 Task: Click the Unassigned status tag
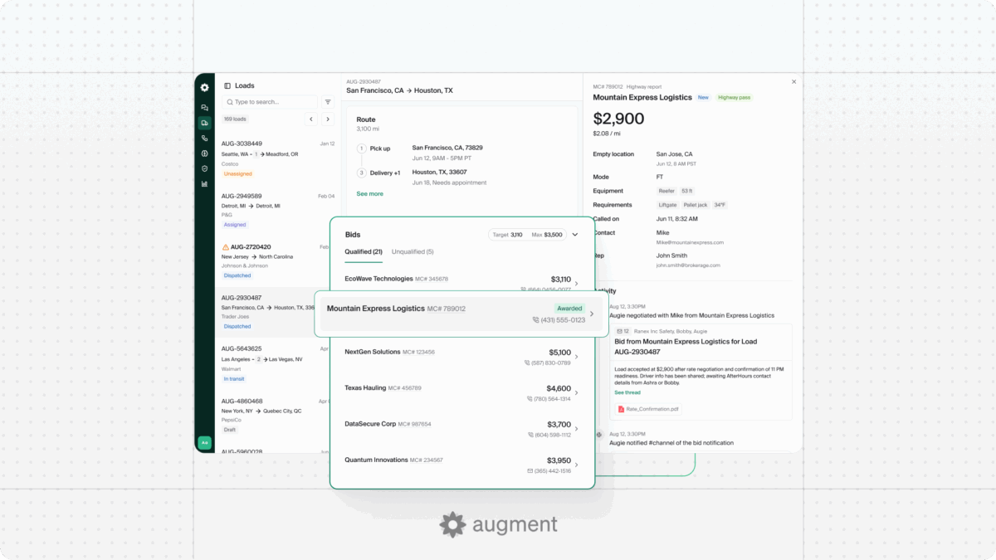238,174
